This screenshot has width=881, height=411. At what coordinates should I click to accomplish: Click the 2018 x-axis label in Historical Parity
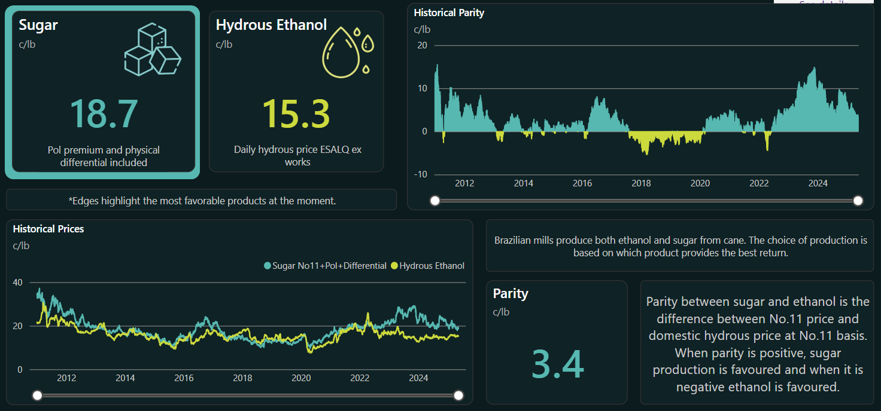pos(642,183)
